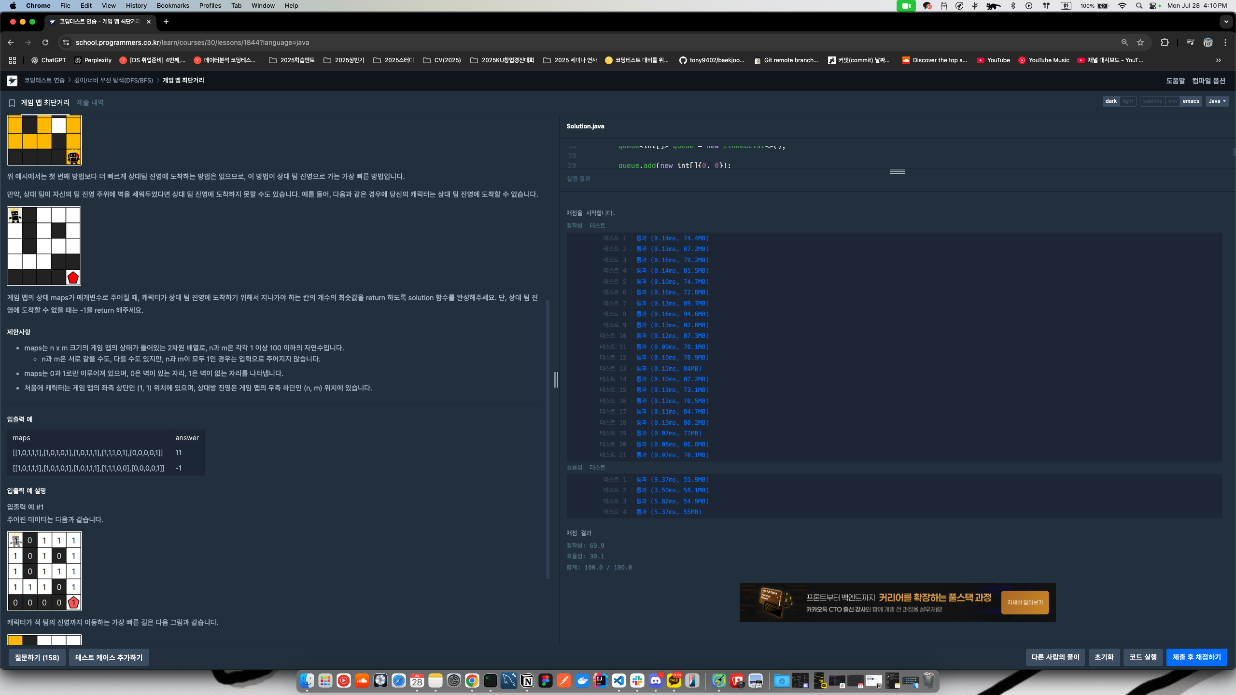The width and height of the screenshot is (1236, 695).
Task: Open the tab search dropdown arrow
Action: click(1226, 22)
